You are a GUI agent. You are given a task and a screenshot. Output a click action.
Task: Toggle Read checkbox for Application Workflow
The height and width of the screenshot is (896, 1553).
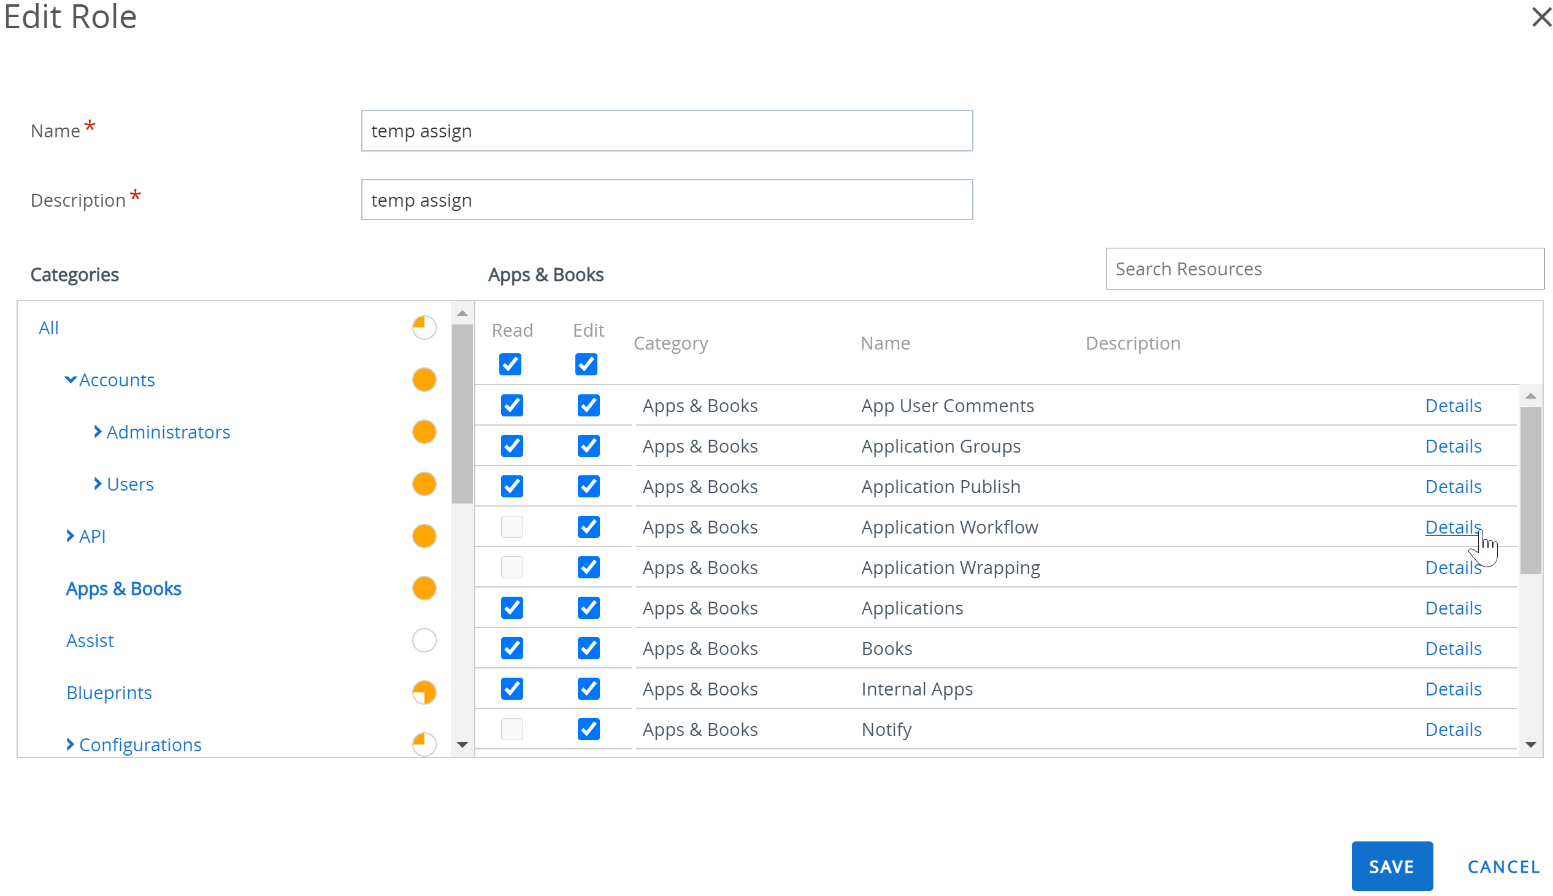point(512,526)
